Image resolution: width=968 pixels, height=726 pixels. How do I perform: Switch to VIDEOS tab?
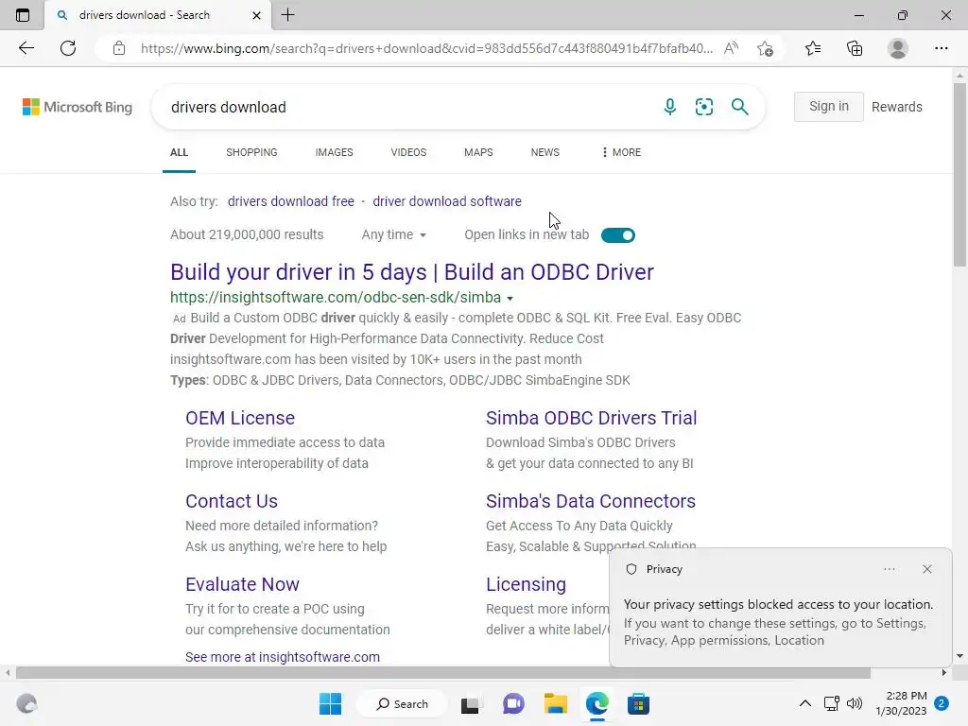[408, 152]
